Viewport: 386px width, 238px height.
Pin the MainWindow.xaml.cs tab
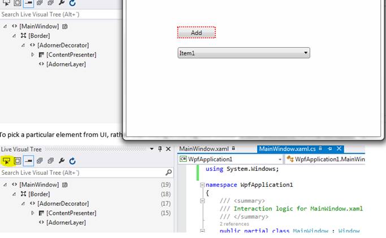click(x=330, y=148)
